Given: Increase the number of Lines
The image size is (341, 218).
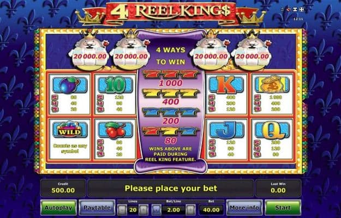Looking at the screenshot, I should coord(143,210).
